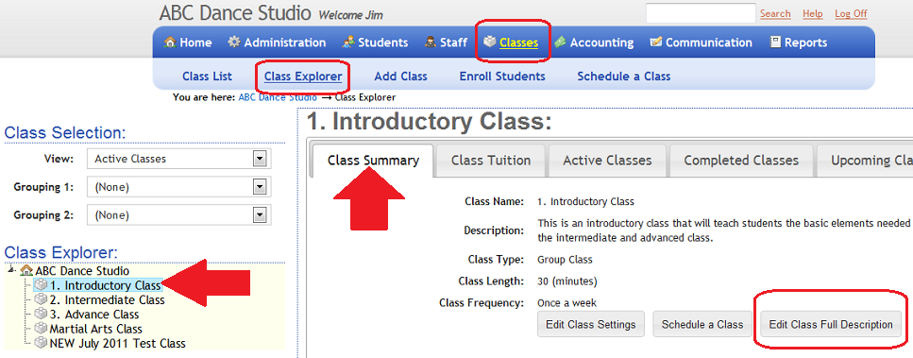Image resolution: width=913 pixels, height=358 pixels.
Task: Open the Help link
Action: click(813, 13)
